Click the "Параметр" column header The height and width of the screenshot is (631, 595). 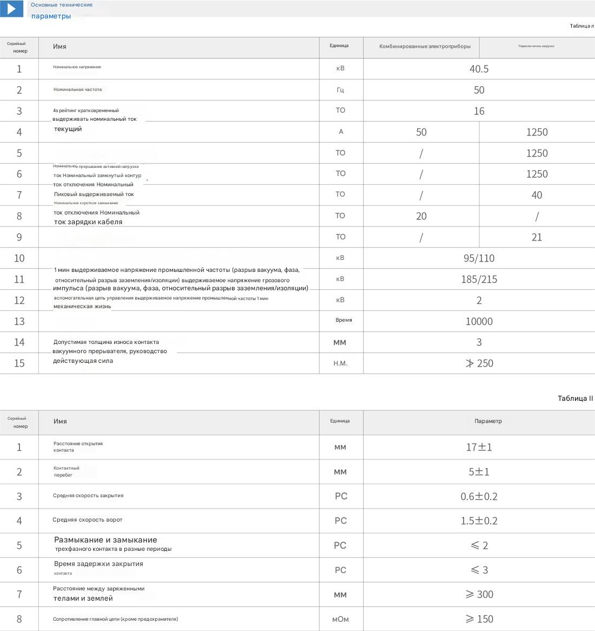click(488, 421)
